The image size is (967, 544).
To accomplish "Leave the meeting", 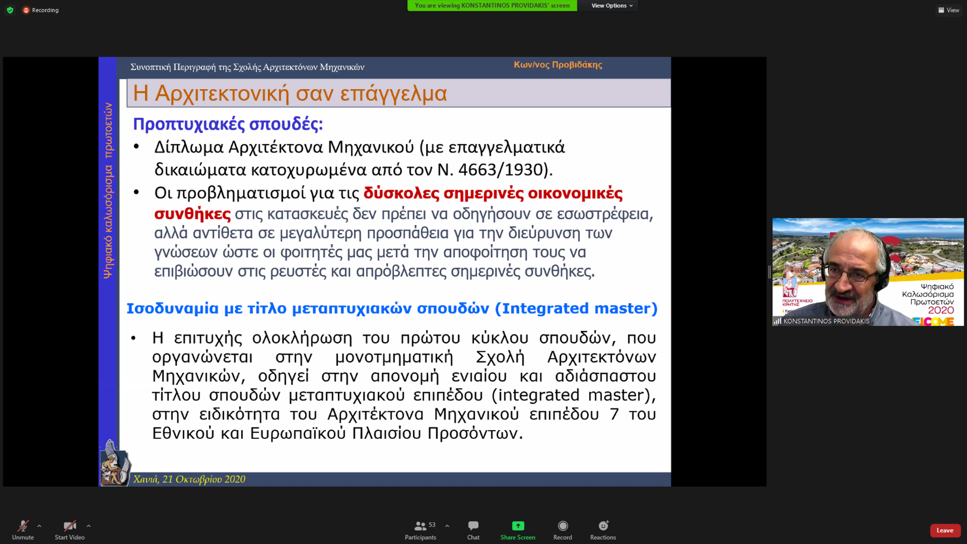I will (944, 530).
